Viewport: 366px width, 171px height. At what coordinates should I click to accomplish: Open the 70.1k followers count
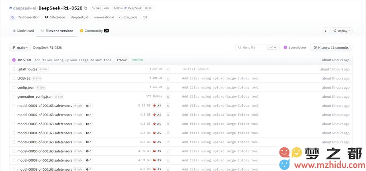click(x=148, y=8)
